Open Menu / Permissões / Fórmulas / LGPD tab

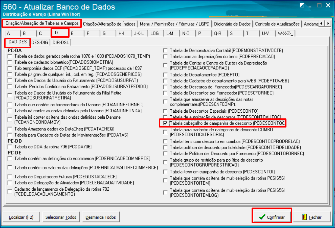[174, 24]
